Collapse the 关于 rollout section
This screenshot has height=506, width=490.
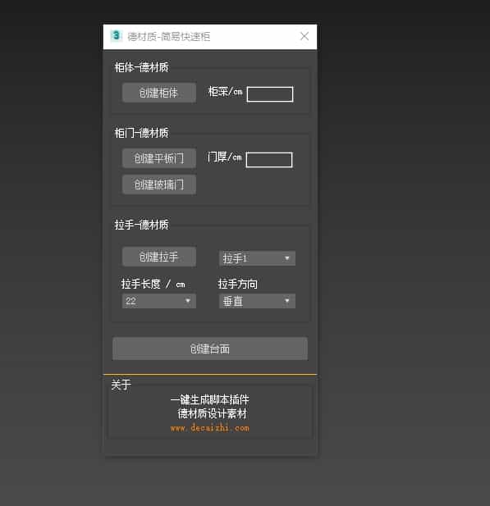[x=121, y=385]
